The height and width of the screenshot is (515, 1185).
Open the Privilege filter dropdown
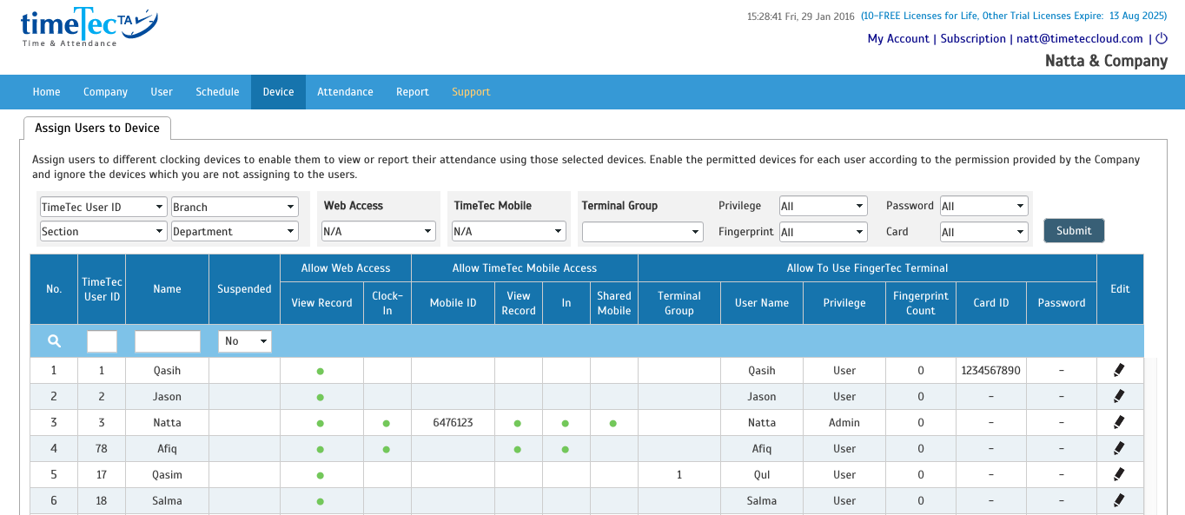[824, 206]
